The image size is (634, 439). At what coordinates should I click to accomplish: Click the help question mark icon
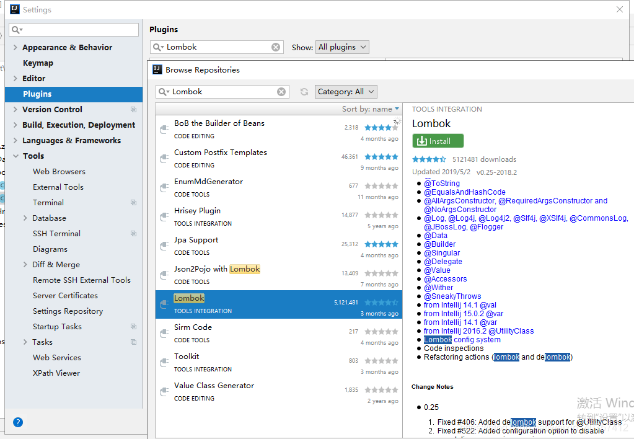pyautogui.click(x=18, y=422)
